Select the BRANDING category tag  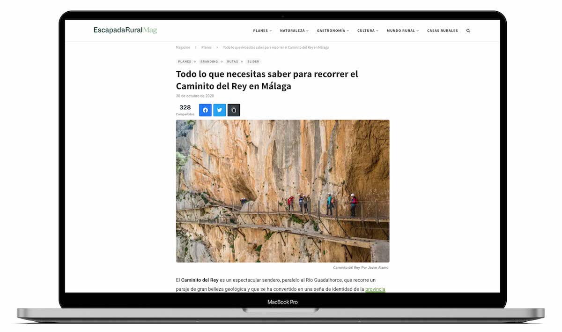[x=209, y=62]
